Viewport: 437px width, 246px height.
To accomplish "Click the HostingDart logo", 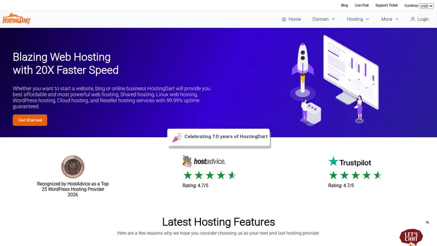I will click(x=17, y=18).
